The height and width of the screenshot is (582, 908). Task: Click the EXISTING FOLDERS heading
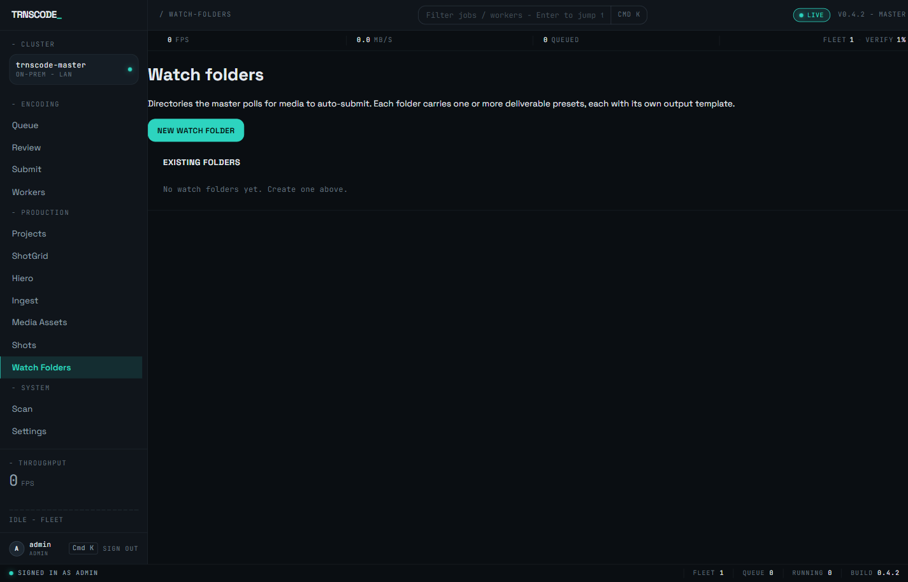(x=201, y=163)
